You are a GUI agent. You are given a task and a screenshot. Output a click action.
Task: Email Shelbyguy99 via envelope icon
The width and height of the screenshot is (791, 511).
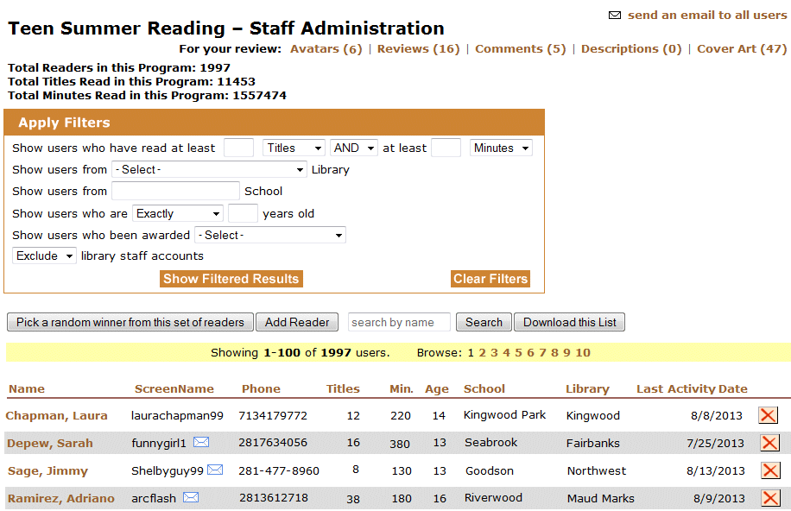[x=215, y=470]
